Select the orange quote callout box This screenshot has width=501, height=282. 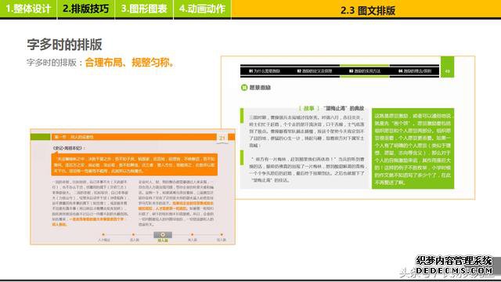tap(134, 164)
